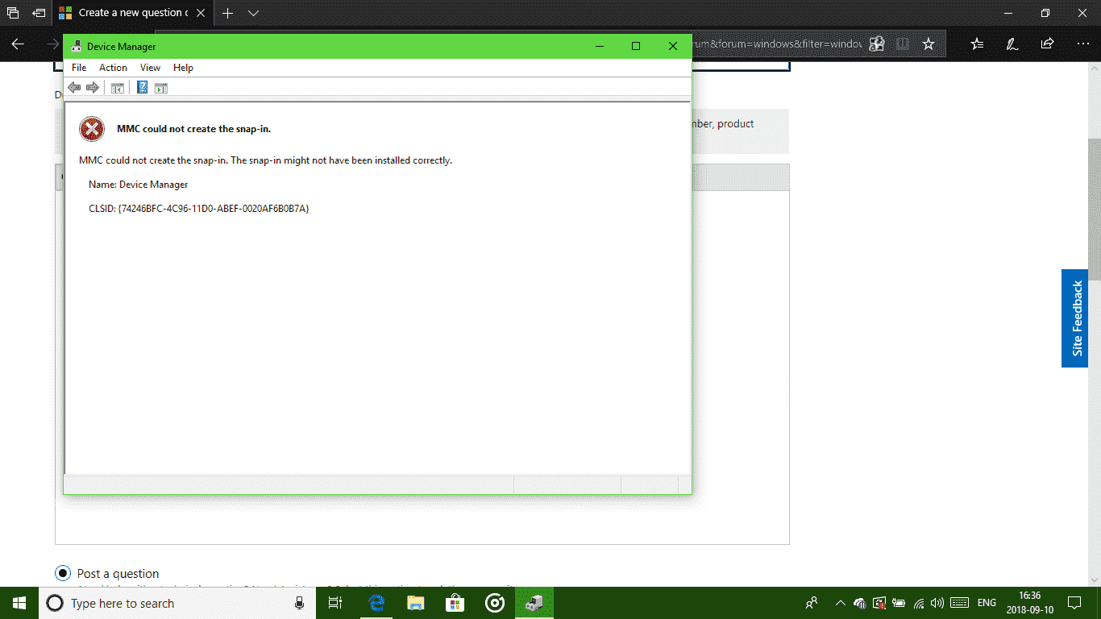Click the red error icon in snap-in message
This screenshot has width=1101, height=619.
92,129
